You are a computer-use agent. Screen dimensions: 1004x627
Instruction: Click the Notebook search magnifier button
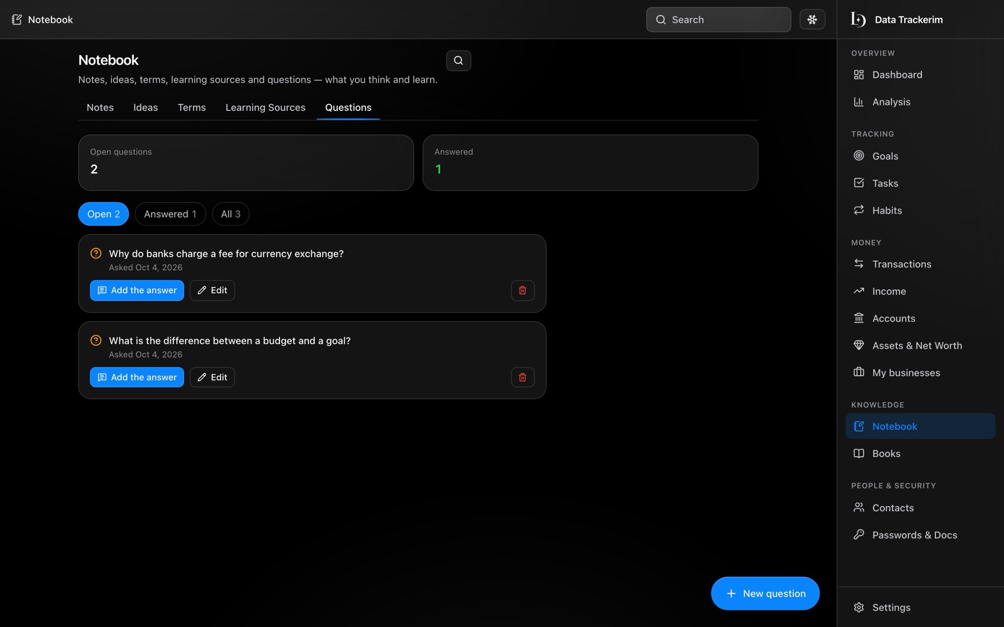coord(458,60)
